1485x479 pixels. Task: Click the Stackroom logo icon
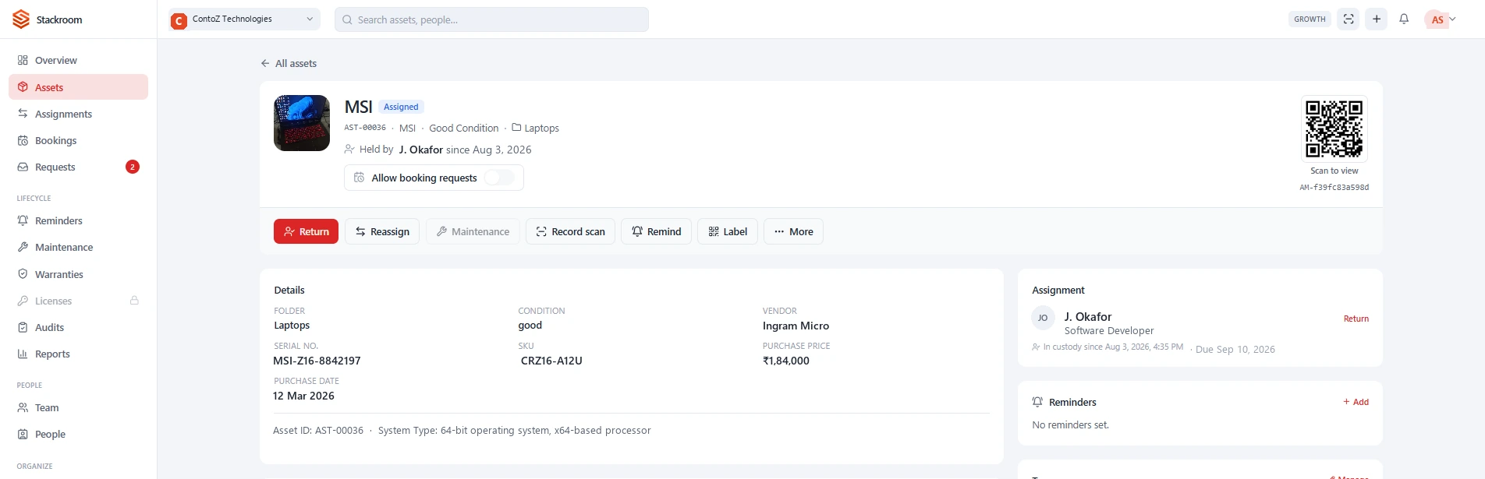pyautogui.click(x=21, y=19)
